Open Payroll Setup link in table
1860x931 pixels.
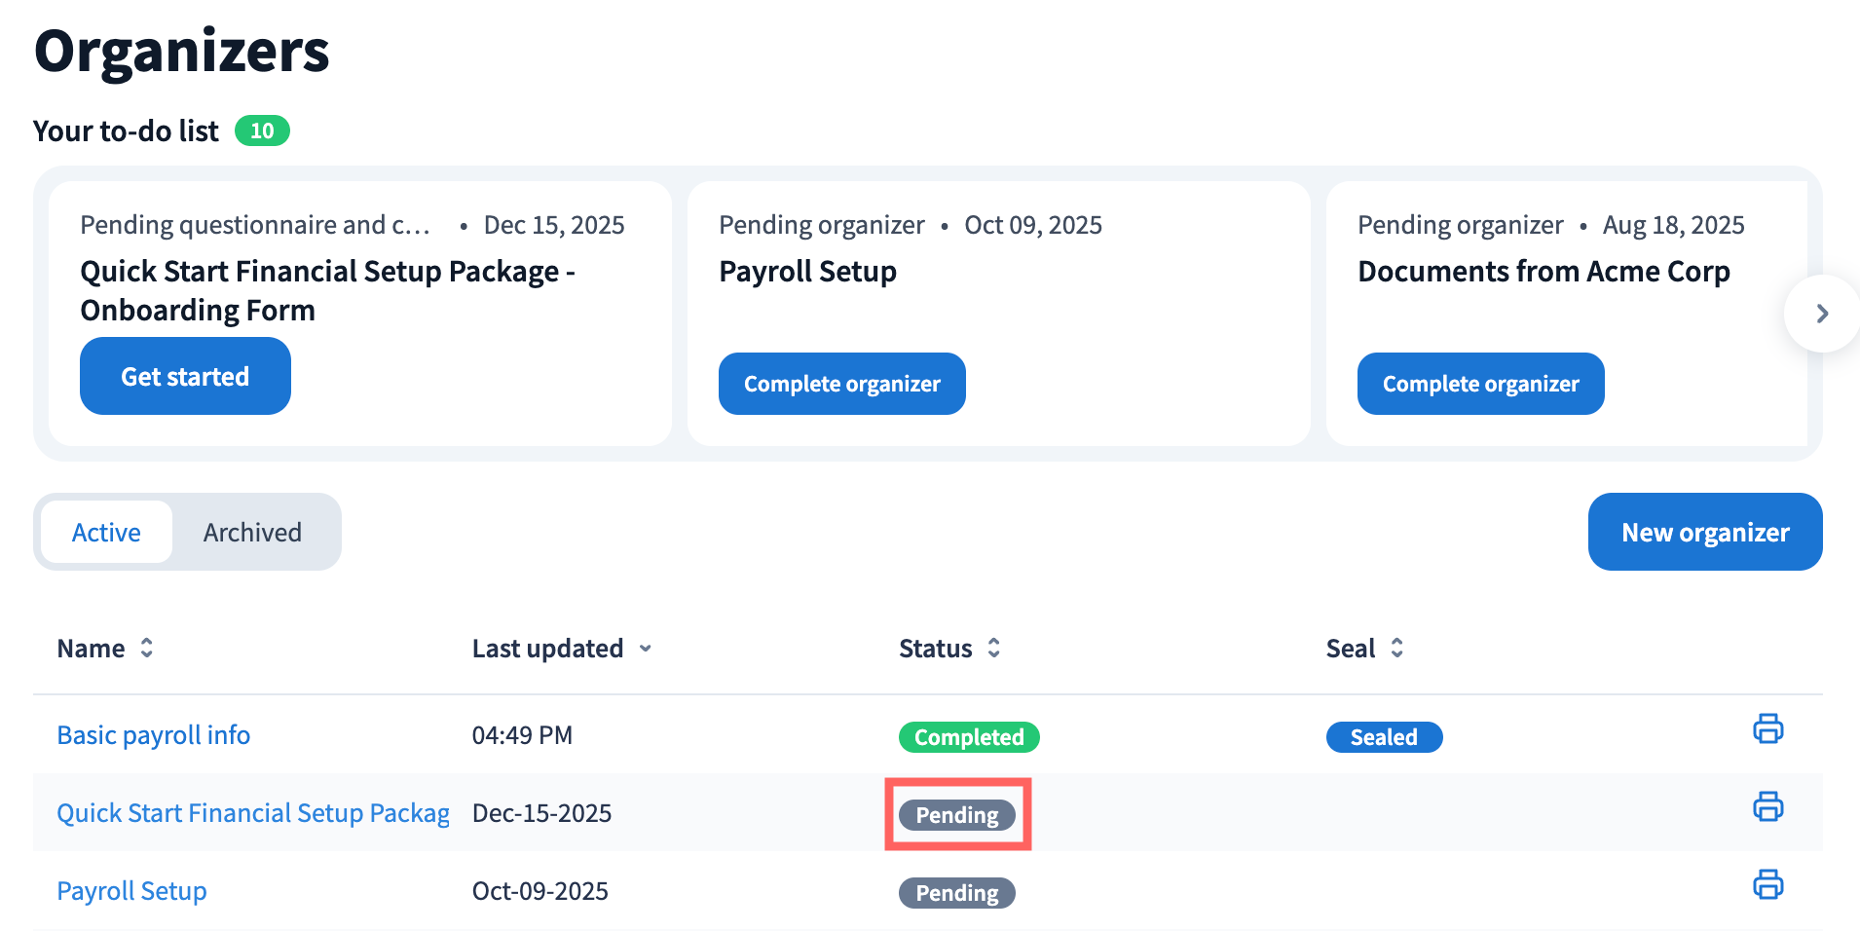[x=131, y=891]
